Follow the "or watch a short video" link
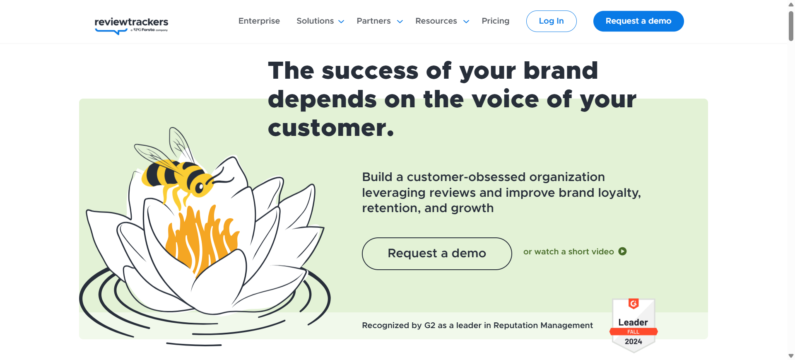This screenshot has height=360, width=795. [x=568, y=252]
